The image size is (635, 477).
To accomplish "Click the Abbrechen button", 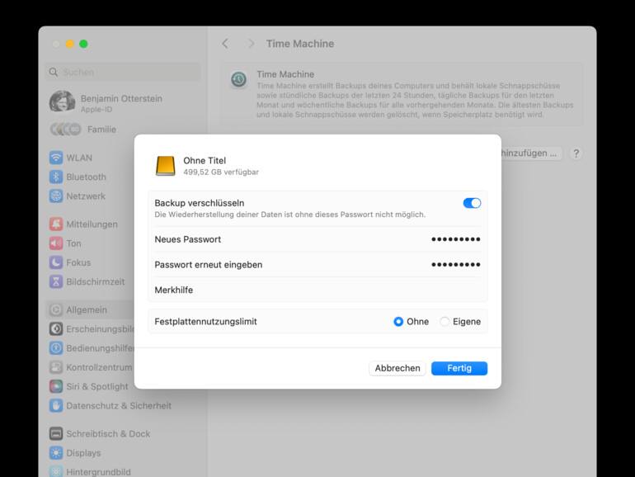I will [x=397, y=368].
